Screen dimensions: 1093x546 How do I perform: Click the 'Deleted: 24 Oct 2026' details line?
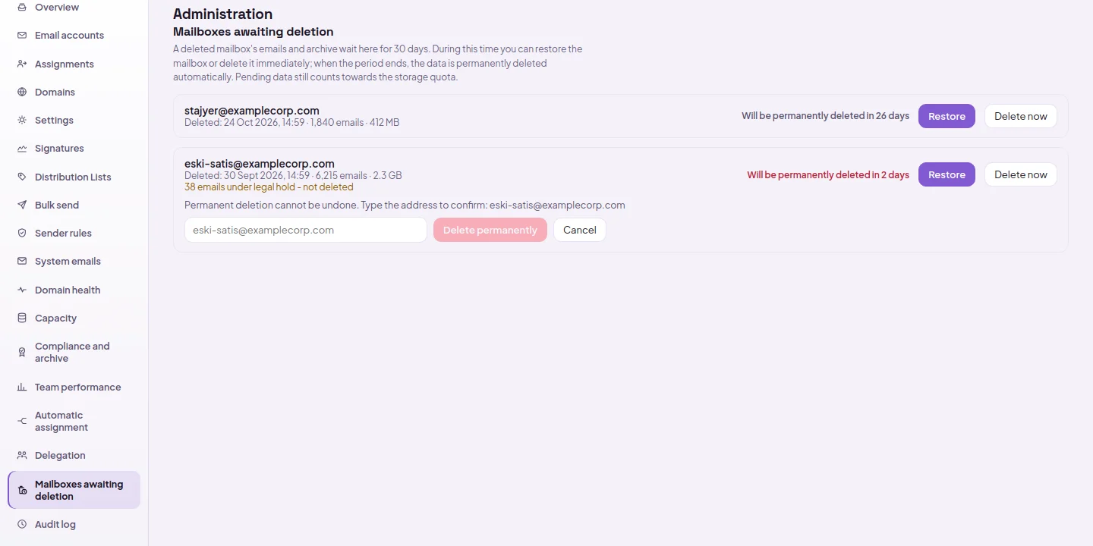291,122
